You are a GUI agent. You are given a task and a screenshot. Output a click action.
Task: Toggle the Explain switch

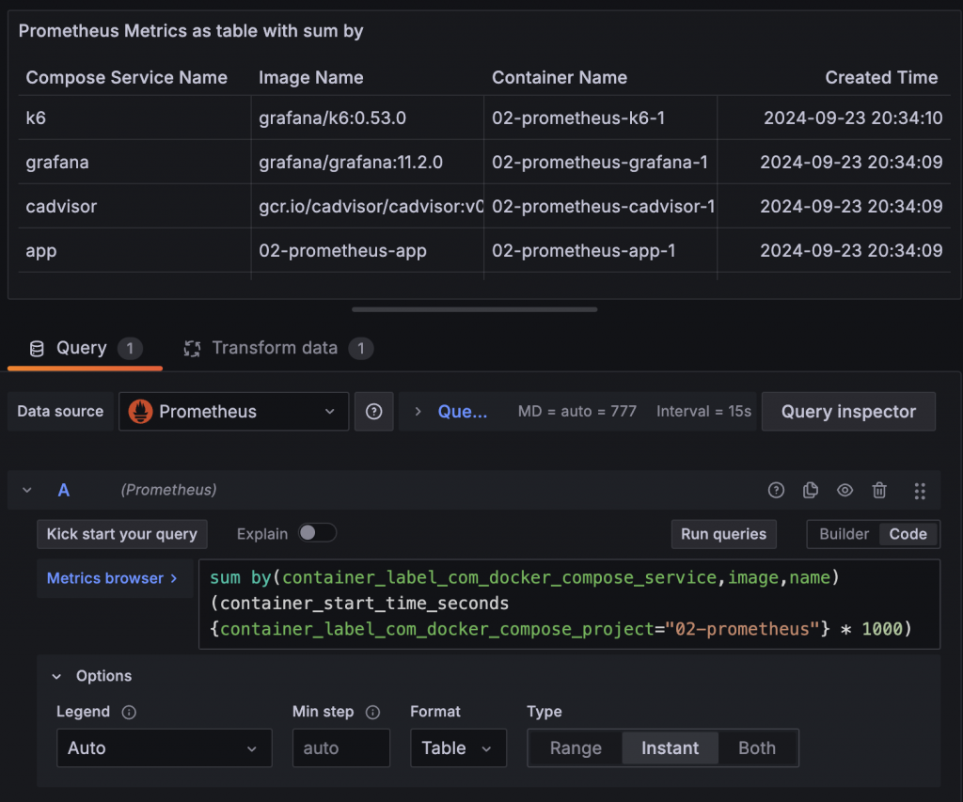coord(317,533)
